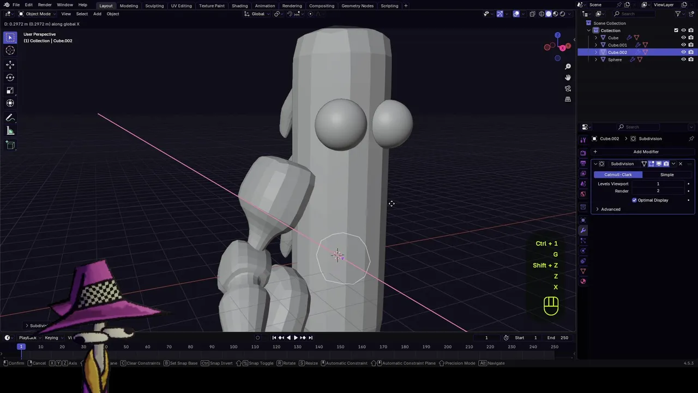Image resolution: width=698 pixels, height=393 pixels.
Task: Open Global transform orientation dropdown
Action: (257, 14)
